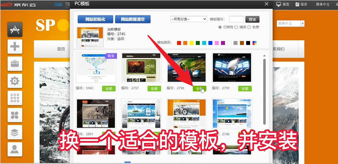Screen dimensions: 338x164
Task: Pick the multicolor template swatch
Action: (x=255, y=43)
